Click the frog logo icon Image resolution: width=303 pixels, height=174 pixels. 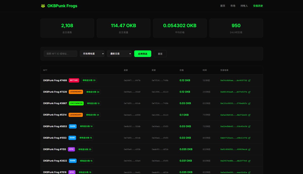pos(43,6)
